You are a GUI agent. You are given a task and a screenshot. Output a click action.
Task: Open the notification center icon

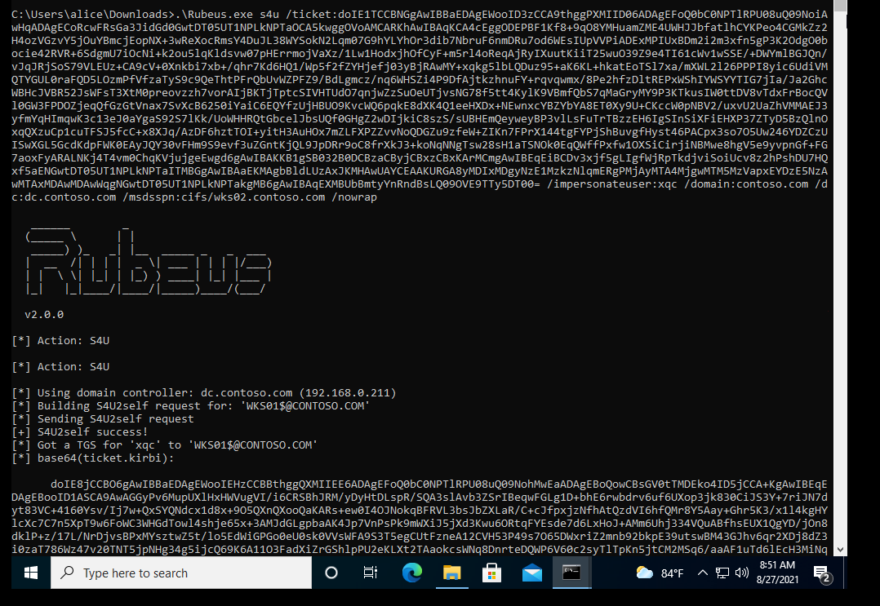point(822,573)
